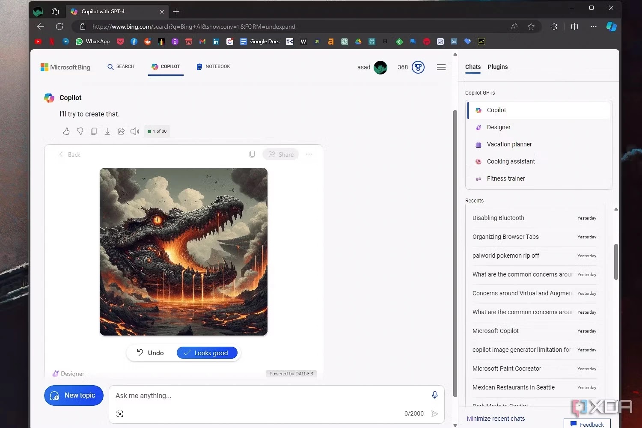Switch to the NOTEBOOK tab
642x428 pixels.
[213, 67]
